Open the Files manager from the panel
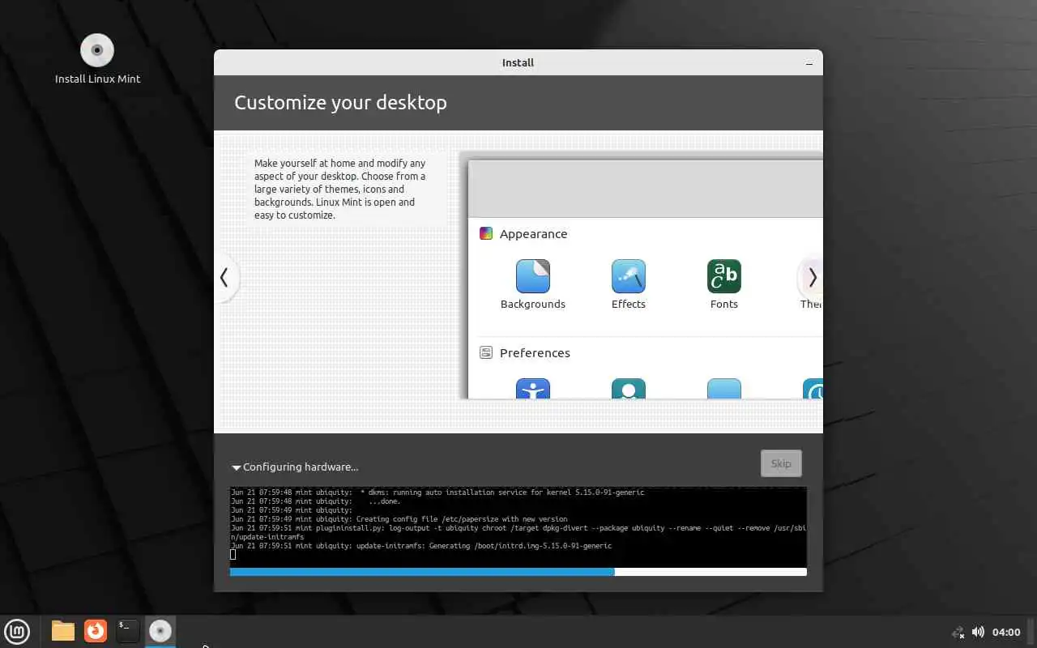Viewport: 1037px width, 648px height. click(x=63, y=631)
